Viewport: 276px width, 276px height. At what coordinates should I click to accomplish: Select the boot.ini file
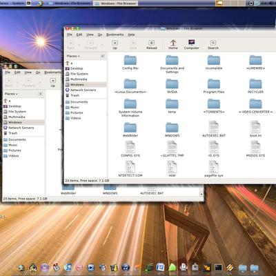tap(255, 129)
